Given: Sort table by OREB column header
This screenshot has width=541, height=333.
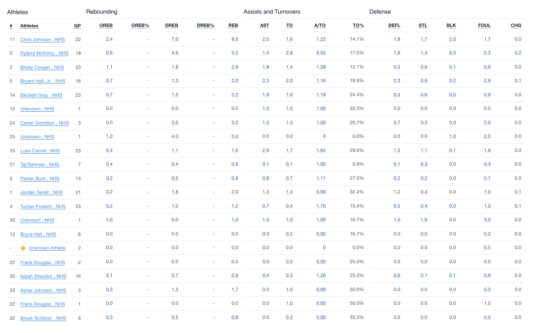Looking at the screenshot, I should (106, 26).
